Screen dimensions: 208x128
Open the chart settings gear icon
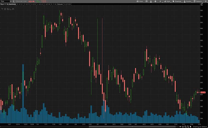tap(155, 1)
